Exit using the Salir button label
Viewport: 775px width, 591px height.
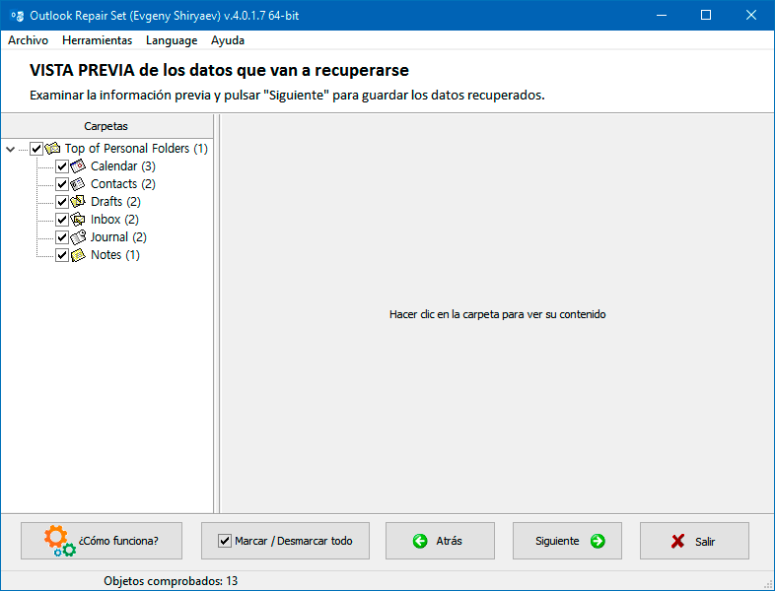[x=705, y=542]
